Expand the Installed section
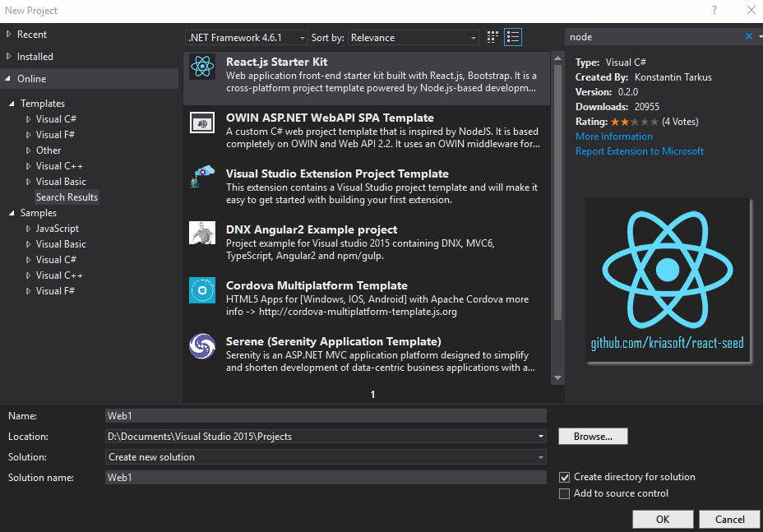Viewport: 763px width, 532px height. point(9,57)
